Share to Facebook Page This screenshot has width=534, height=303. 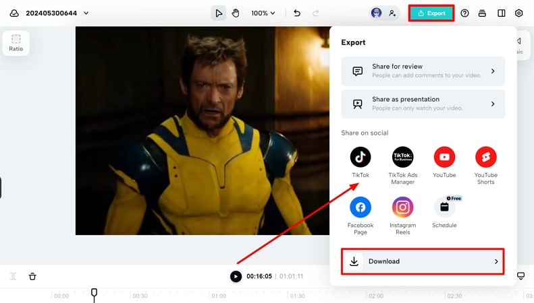[361, 207]
